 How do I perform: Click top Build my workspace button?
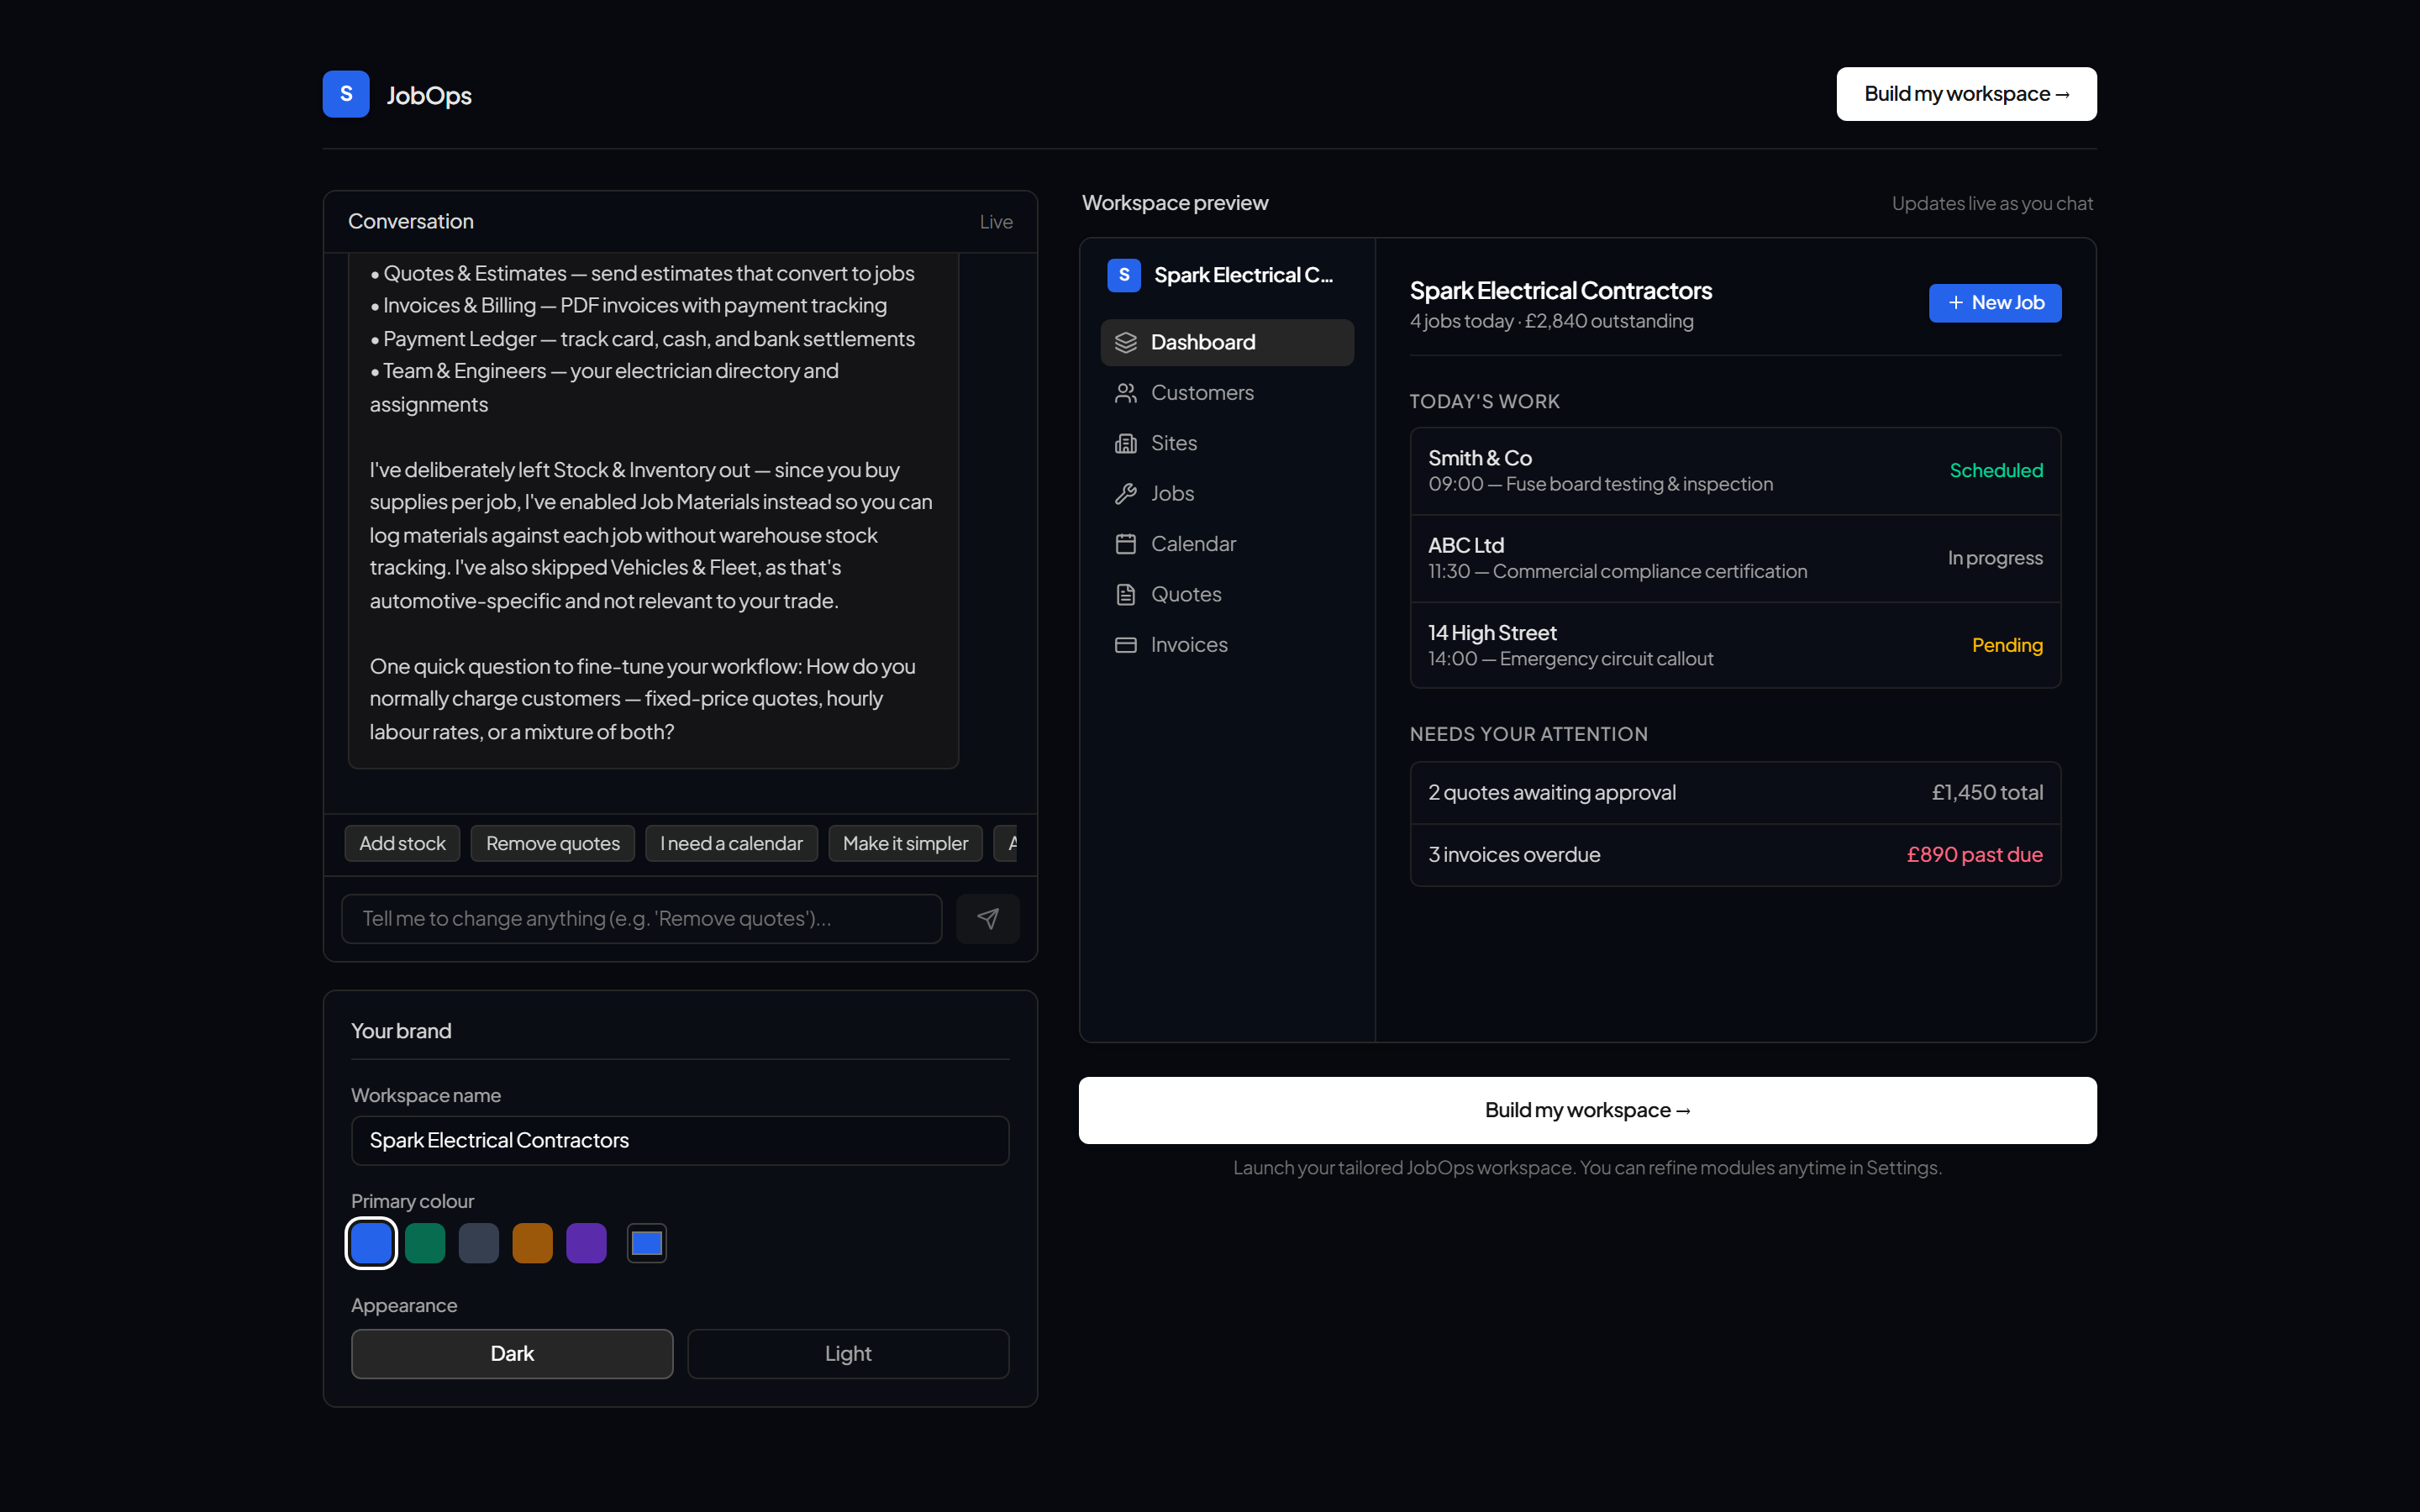pyautogui.click(x=1966, y=94)
